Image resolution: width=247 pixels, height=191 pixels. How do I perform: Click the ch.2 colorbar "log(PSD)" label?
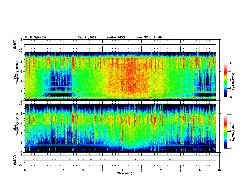coord(233,133)
